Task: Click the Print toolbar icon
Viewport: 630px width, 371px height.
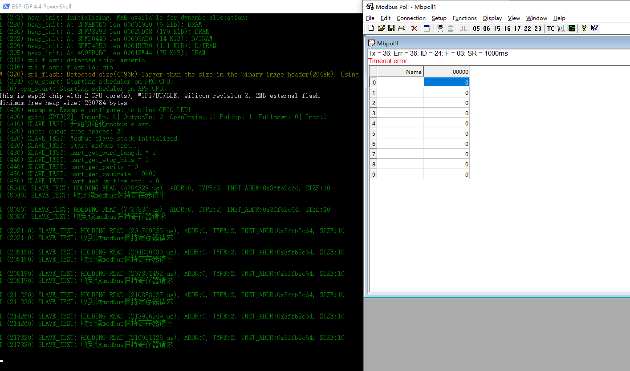Action: click(x=402, y=28)
